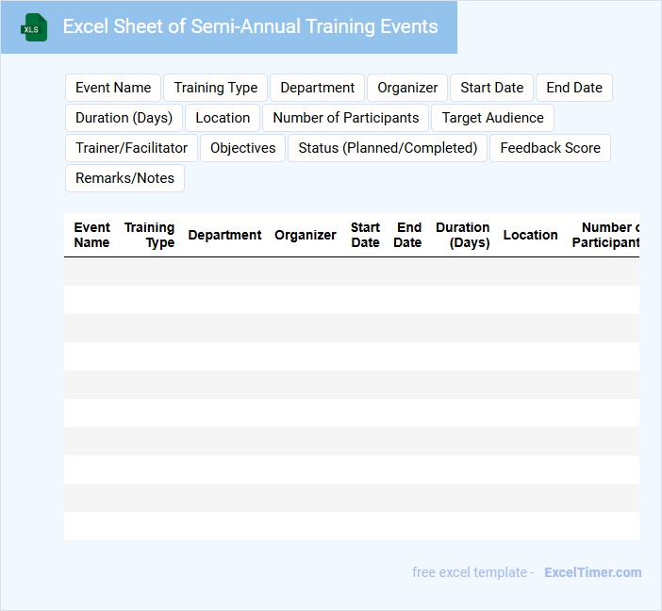
Task: Click the Remarks/Notes tag
Action: pos(124,178)
